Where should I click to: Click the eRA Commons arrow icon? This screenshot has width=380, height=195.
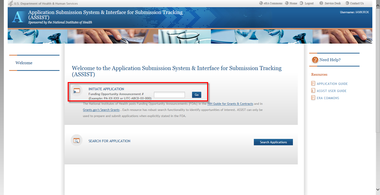click(261, 3)
